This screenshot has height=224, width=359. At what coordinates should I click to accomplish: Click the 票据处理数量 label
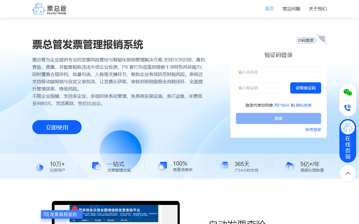(x=312, y=170)
